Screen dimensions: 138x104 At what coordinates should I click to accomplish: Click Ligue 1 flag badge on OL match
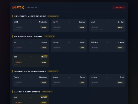point(18,48)
